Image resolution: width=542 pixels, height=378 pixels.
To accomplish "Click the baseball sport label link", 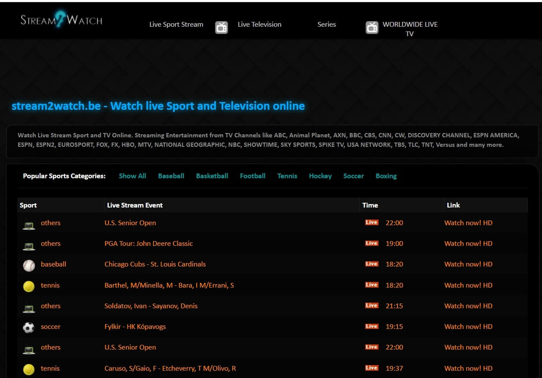I will (53, 264).
